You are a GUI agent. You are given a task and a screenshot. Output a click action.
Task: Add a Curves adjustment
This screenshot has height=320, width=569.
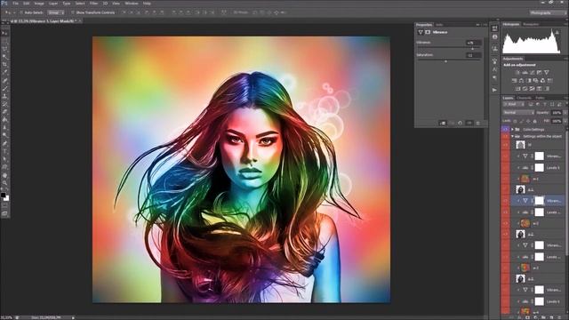532,73
